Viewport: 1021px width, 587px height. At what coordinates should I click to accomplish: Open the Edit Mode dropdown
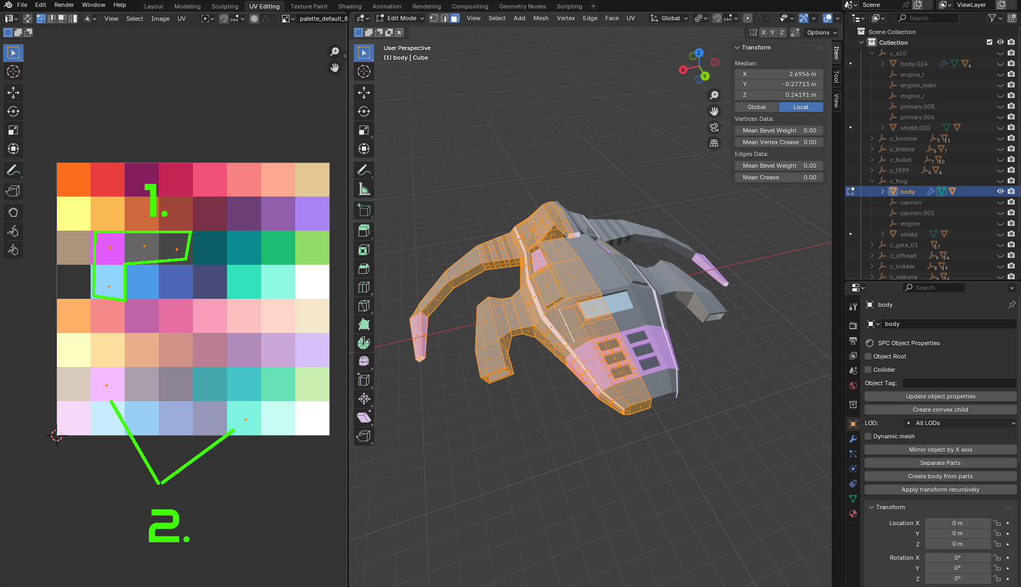pyautogui.click(x=400, y=18)
